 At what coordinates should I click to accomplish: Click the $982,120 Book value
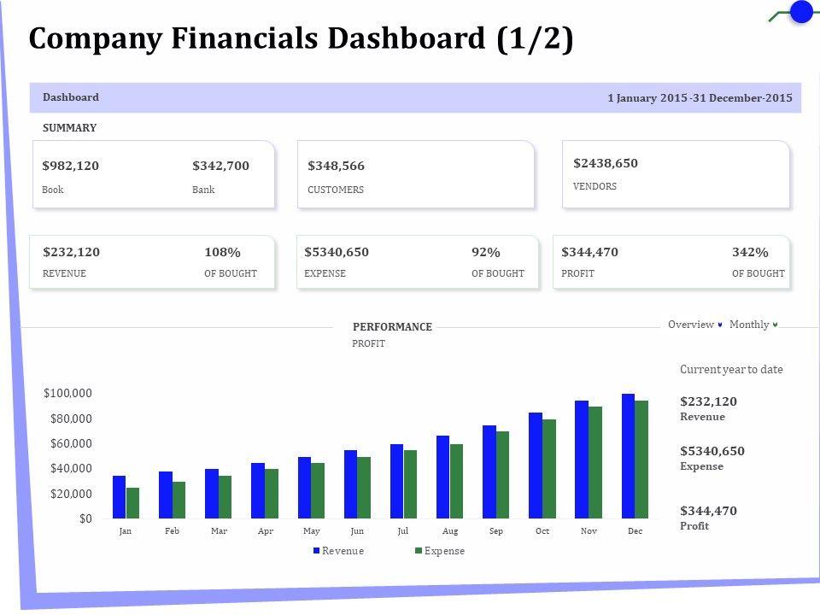[x=71, y=166]
